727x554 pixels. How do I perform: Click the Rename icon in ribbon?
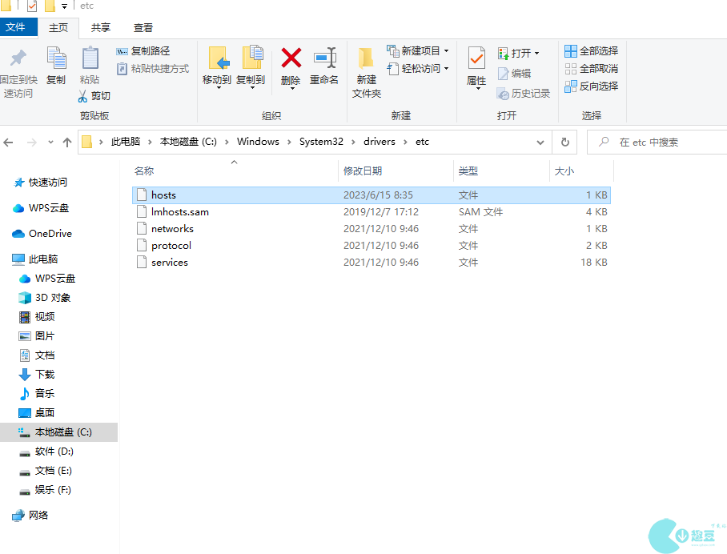pos(324,59)
